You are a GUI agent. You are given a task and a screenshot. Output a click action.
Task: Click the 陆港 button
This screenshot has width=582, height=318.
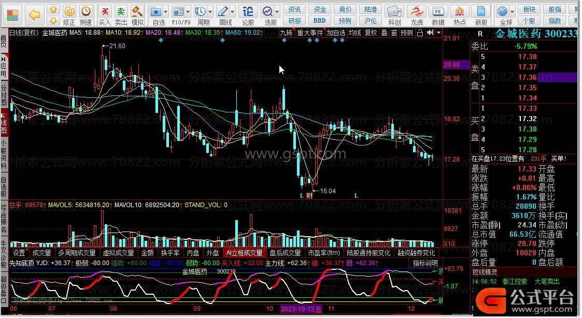[371, 9]
